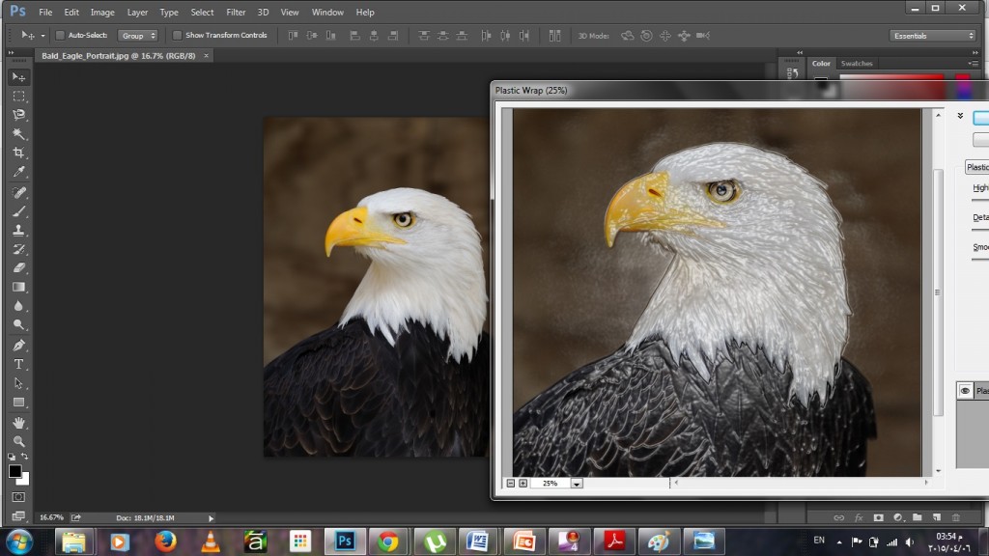The width and height of the screenshot is (989, 556).
Task: Open the Filter menu
Action: (236, 12)
